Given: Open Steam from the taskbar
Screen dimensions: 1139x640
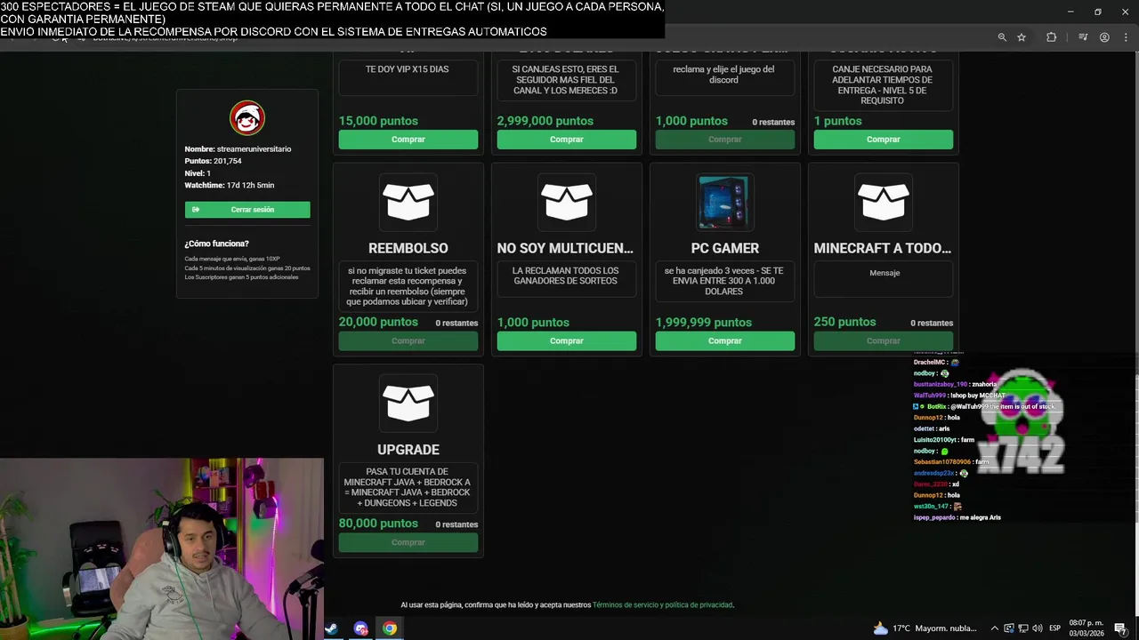Looking at the screenshot, I should (331, 628).
